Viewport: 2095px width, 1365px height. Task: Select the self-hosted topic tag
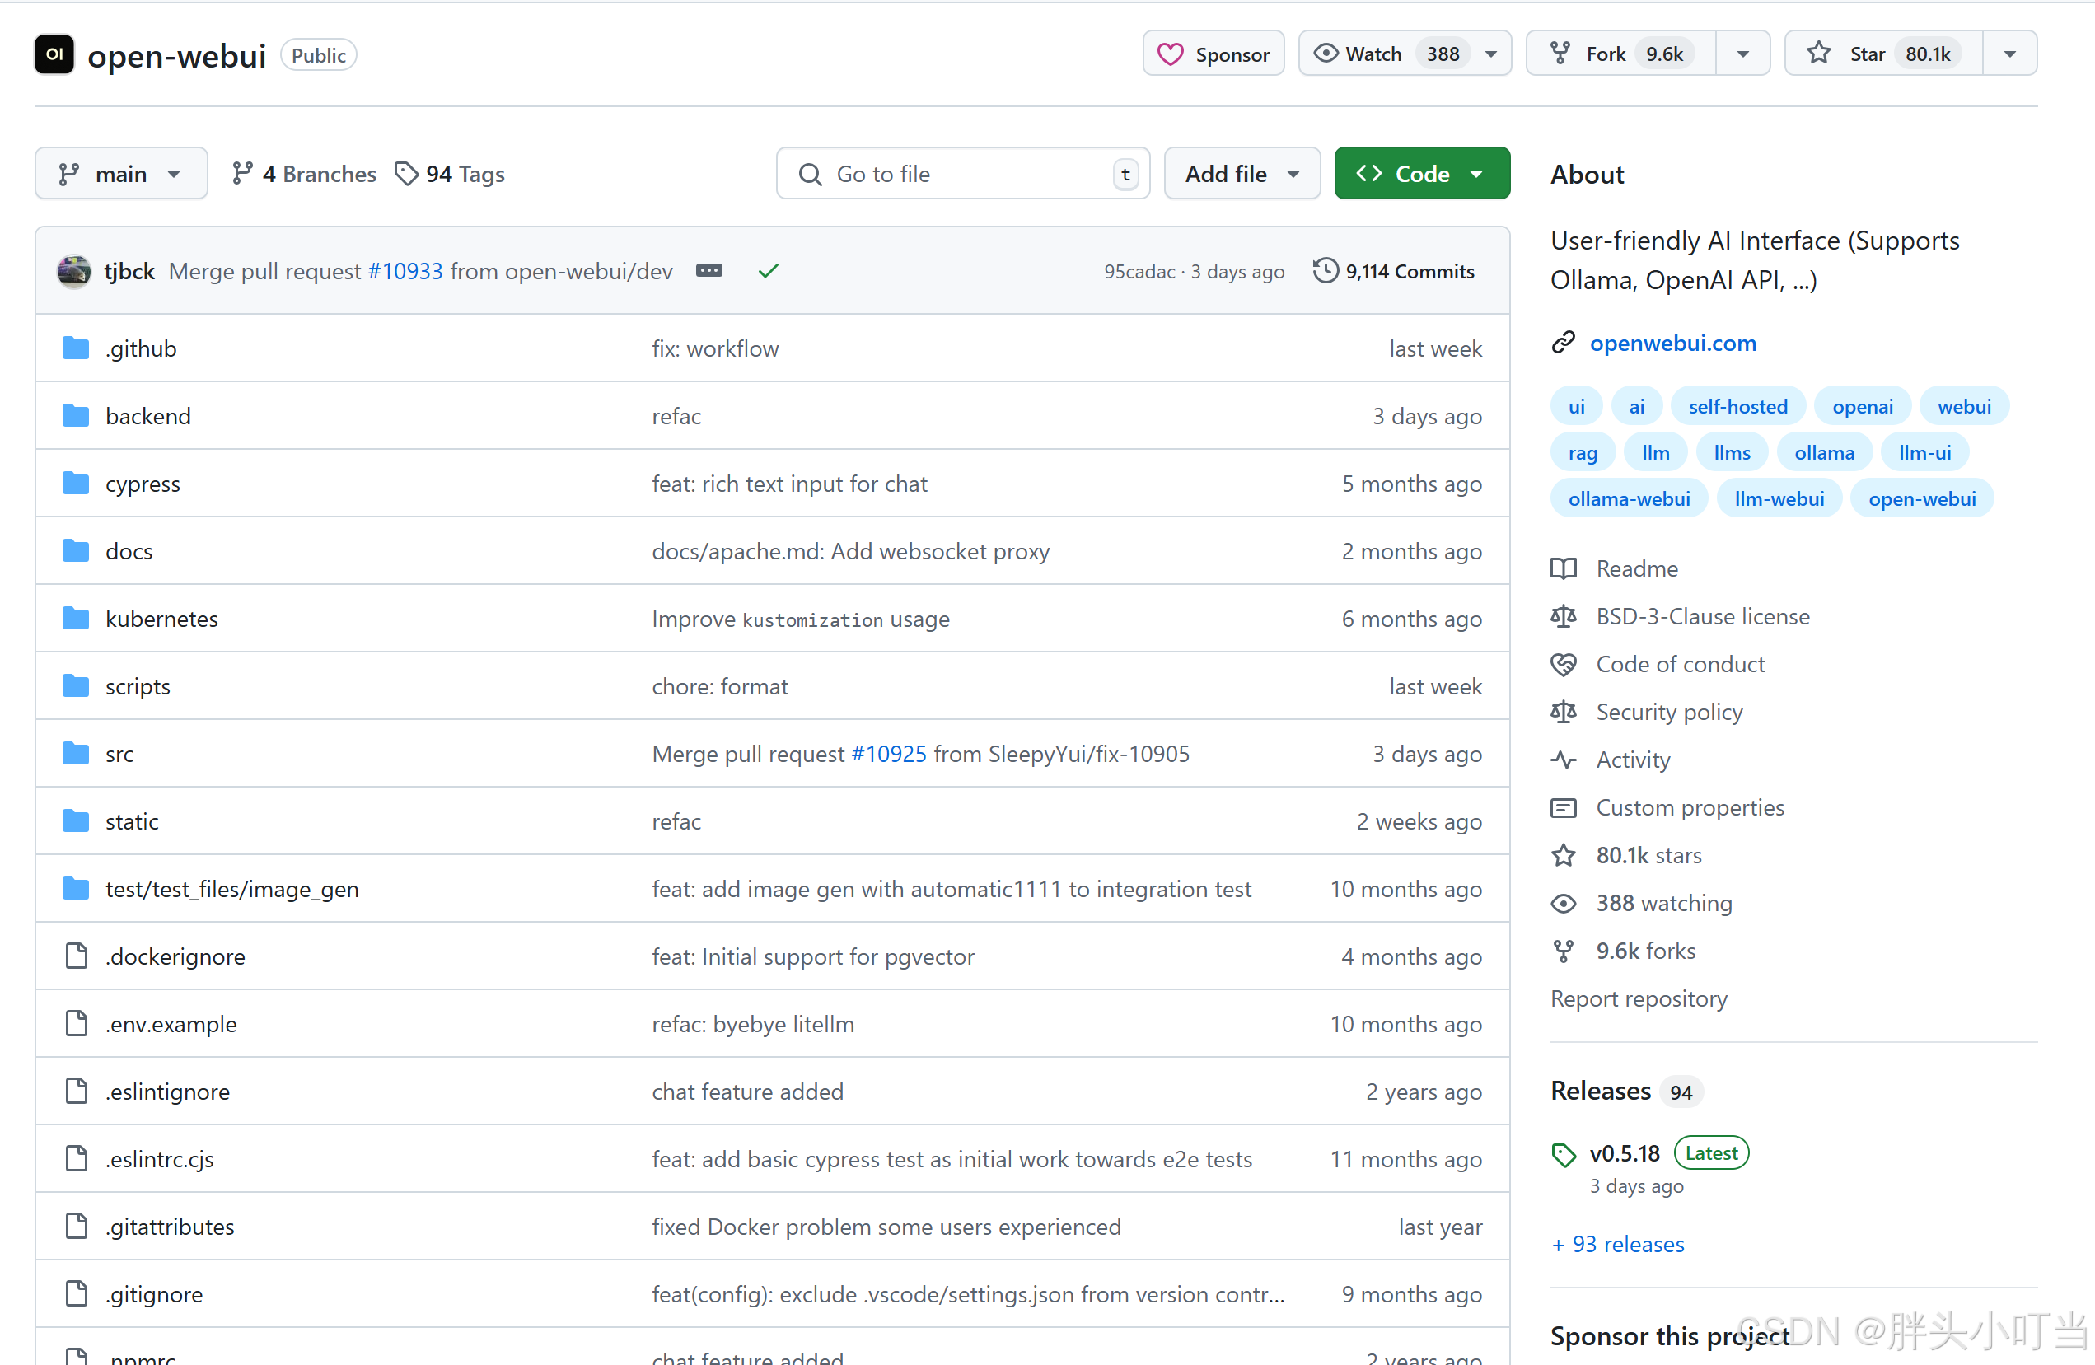point(1737,407)
